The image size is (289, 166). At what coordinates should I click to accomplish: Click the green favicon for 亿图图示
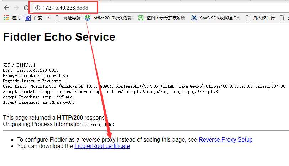141,18
